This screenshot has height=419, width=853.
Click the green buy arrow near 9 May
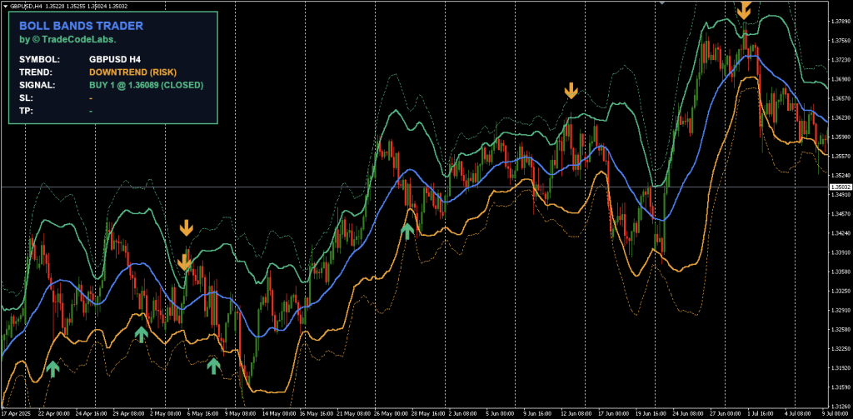(x=214, y=366)
